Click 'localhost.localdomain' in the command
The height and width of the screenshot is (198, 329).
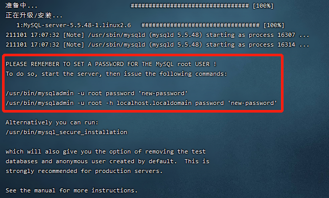pyautogui.click(x=154, y=103)
